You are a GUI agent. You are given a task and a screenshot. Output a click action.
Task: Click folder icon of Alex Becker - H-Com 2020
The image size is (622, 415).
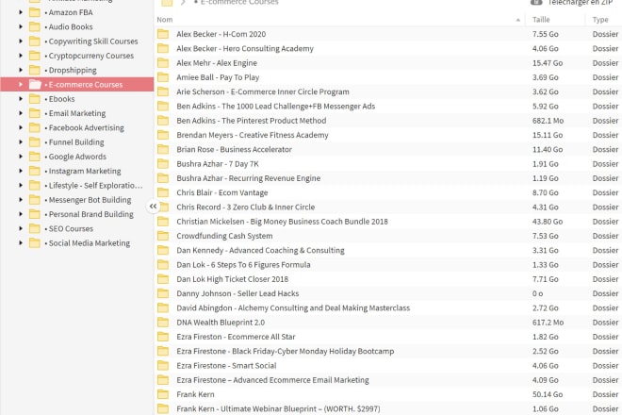pos(163,34)
